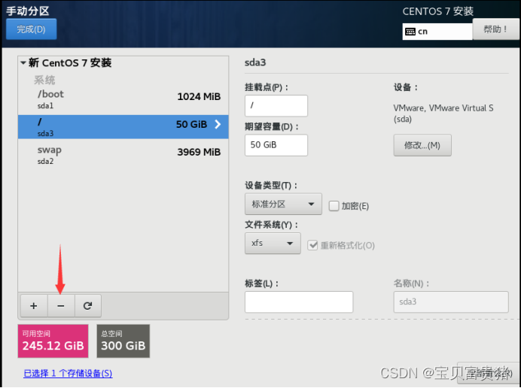
Task: Open the 已选择 1 个存储设备(S) link
Action: point(68,374)
